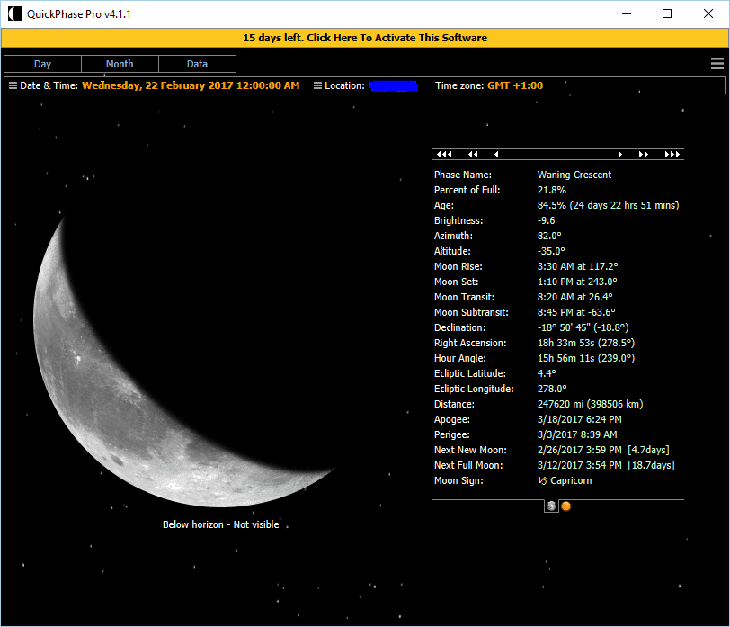Screen dimensions: 730x627
Task: Click the blue redacted location value
Action: tap(394, 86)
